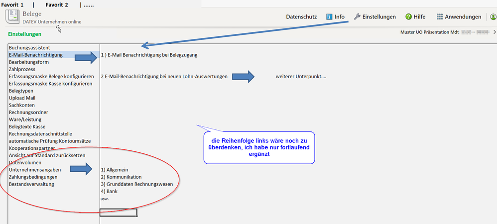Open E-Mail-Benachrichtigung bei neuen Lohn-Auswertungen
The height and width of the screenshot is (224, 497).
coord(164,77)
